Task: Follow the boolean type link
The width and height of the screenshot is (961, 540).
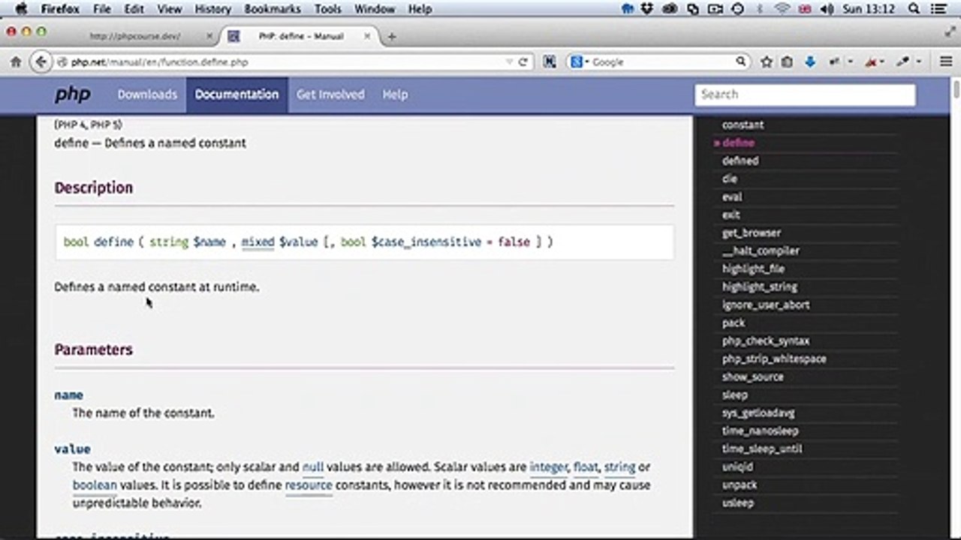Action: (95, 485)
